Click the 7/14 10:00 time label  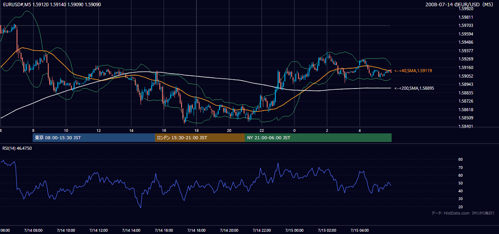tap(66, 230)
